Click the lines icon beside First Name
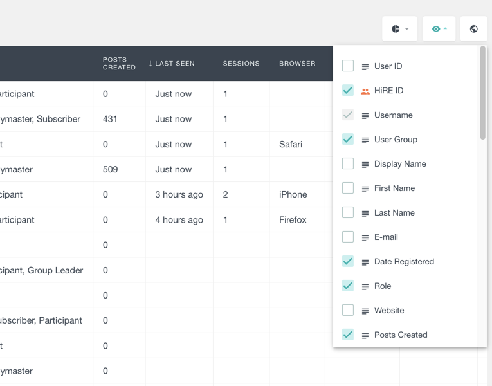492x386 pixels. click(x=365, y=189)
